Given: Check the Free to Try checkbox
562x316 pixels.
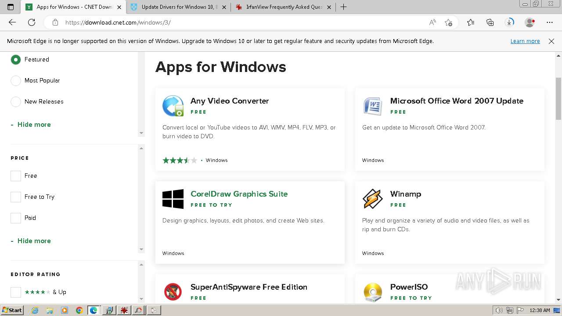Looking at the screenshot, I should pos(16,197).
